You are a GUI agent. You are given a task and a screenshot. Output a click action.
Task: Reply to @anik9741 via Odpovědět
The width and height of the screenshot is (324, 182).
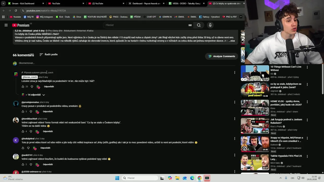[48, 165]
